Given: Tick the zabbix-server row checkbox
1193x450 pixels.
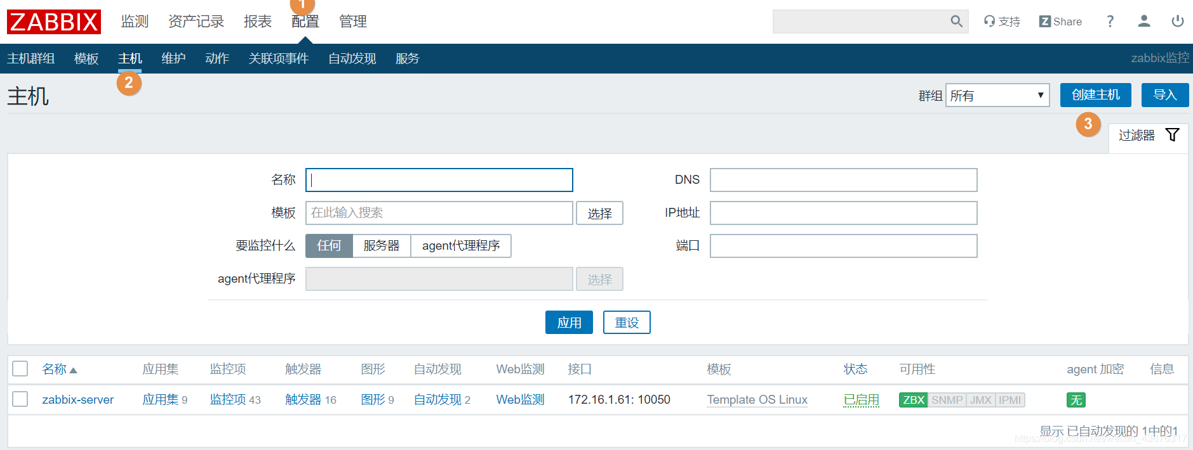Looking at the screenshot, I should pyautogui.click(x=20, y=399).
